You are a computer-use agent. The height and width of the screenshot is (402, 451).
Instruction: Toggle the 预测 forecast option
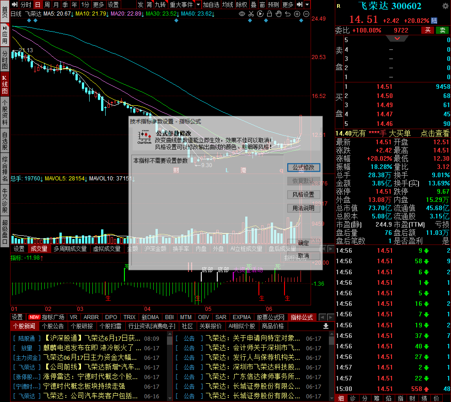click(x=273, y=5)
